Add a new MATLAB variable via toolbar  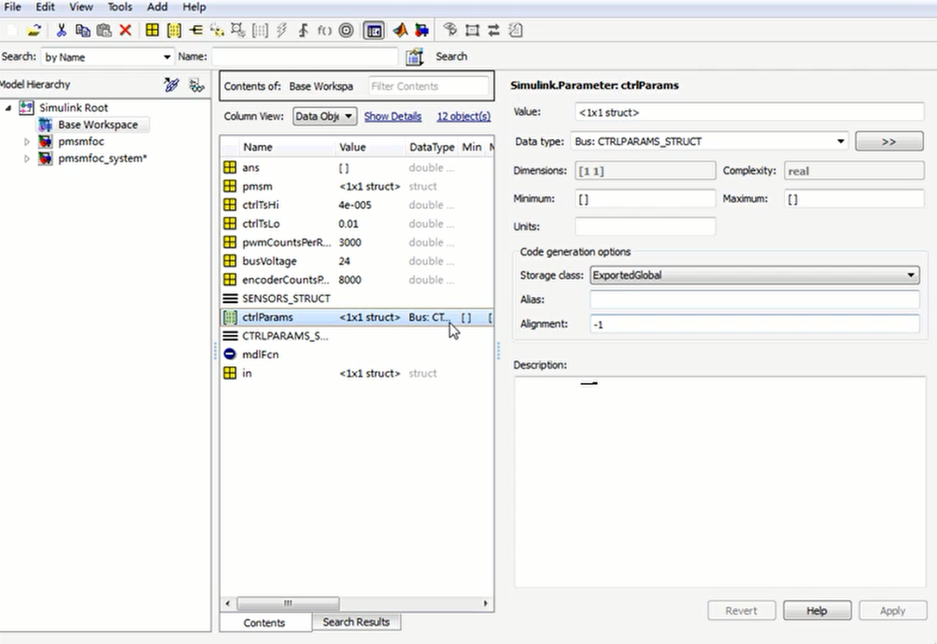[x=152, y=30]
